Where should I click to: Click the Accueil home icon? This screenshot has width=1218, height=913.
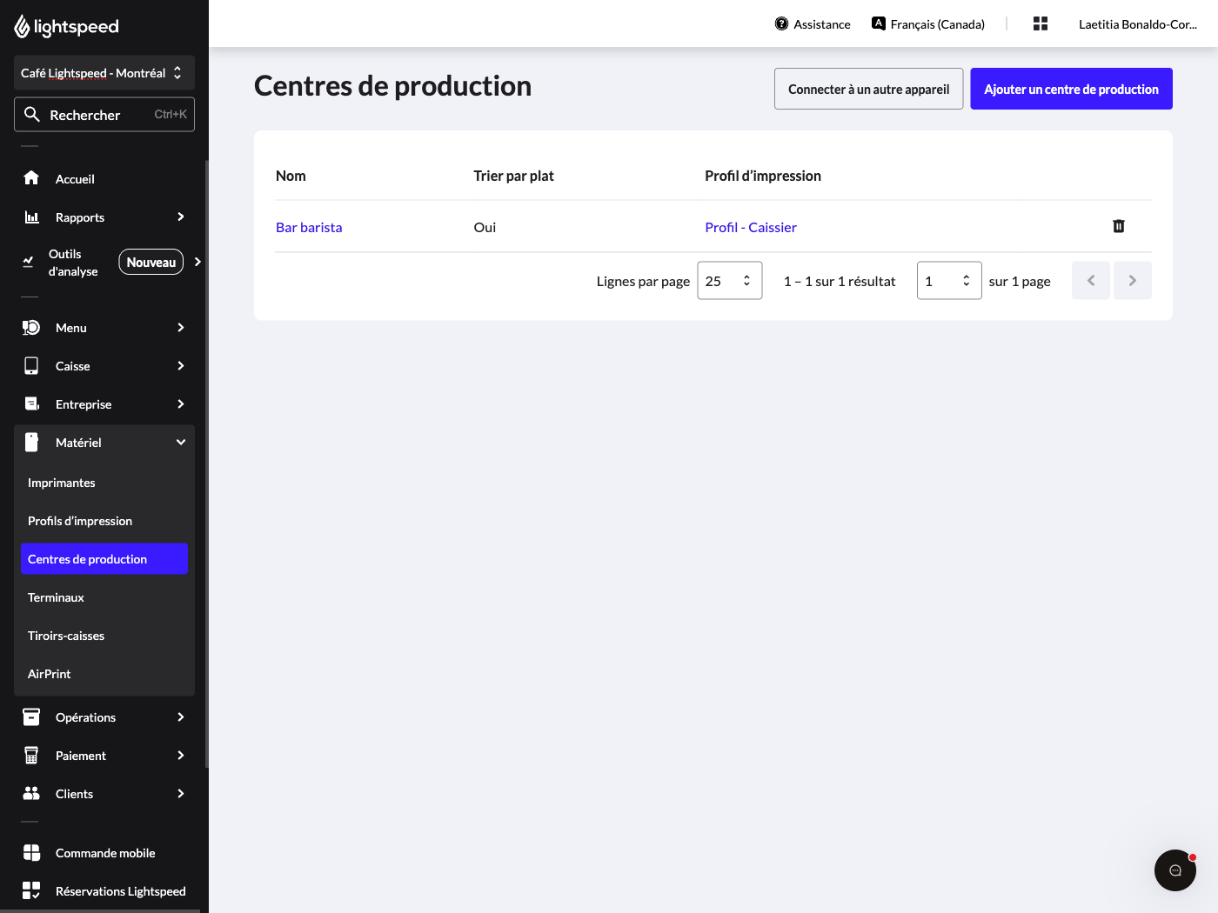[x=31, y=178]
